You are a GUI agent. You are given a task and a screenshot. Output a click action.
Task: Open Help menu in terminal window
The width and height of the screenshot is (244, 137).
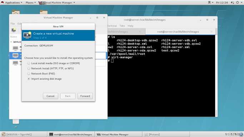point(130,26)
